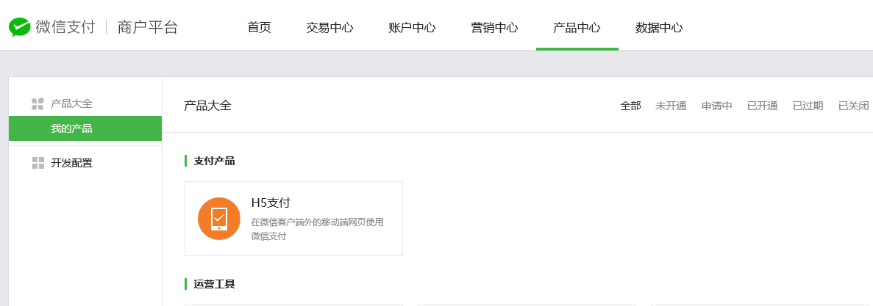Select 我的产品 in the sidebar
This screenshot has height=306, width=873.
point(71,129)
